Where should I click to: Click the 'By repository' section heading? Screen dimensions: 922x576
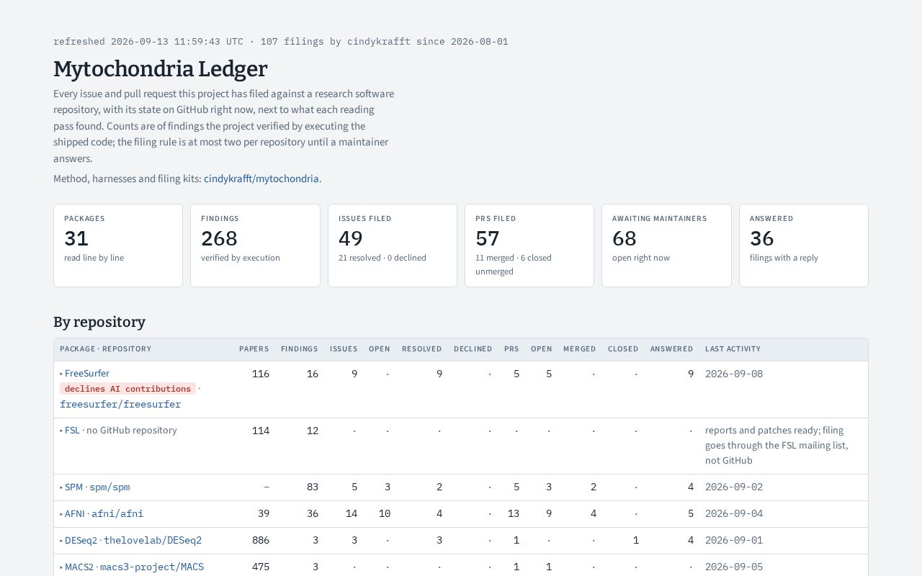(x=99, y=322)
